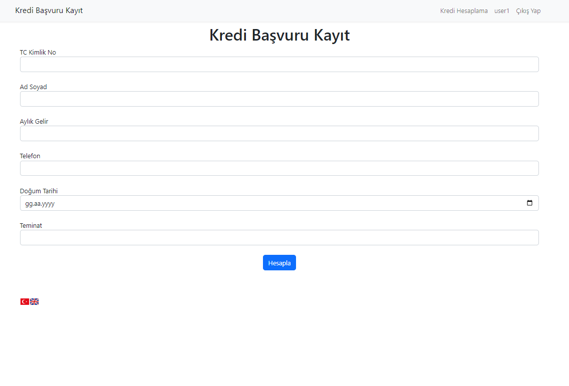
Task: Open the Kredi Hesaplama page
Action: [x=464, y=11]
